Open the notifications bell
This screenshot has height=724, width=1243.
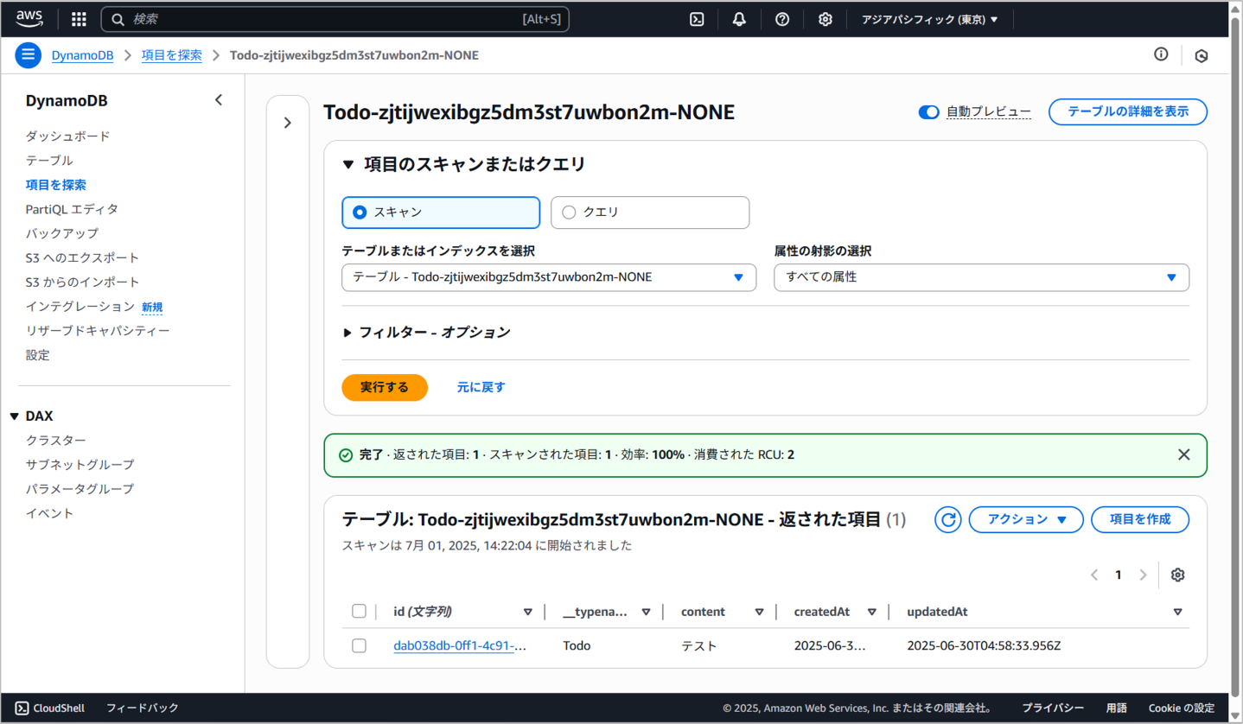[739, 19]
